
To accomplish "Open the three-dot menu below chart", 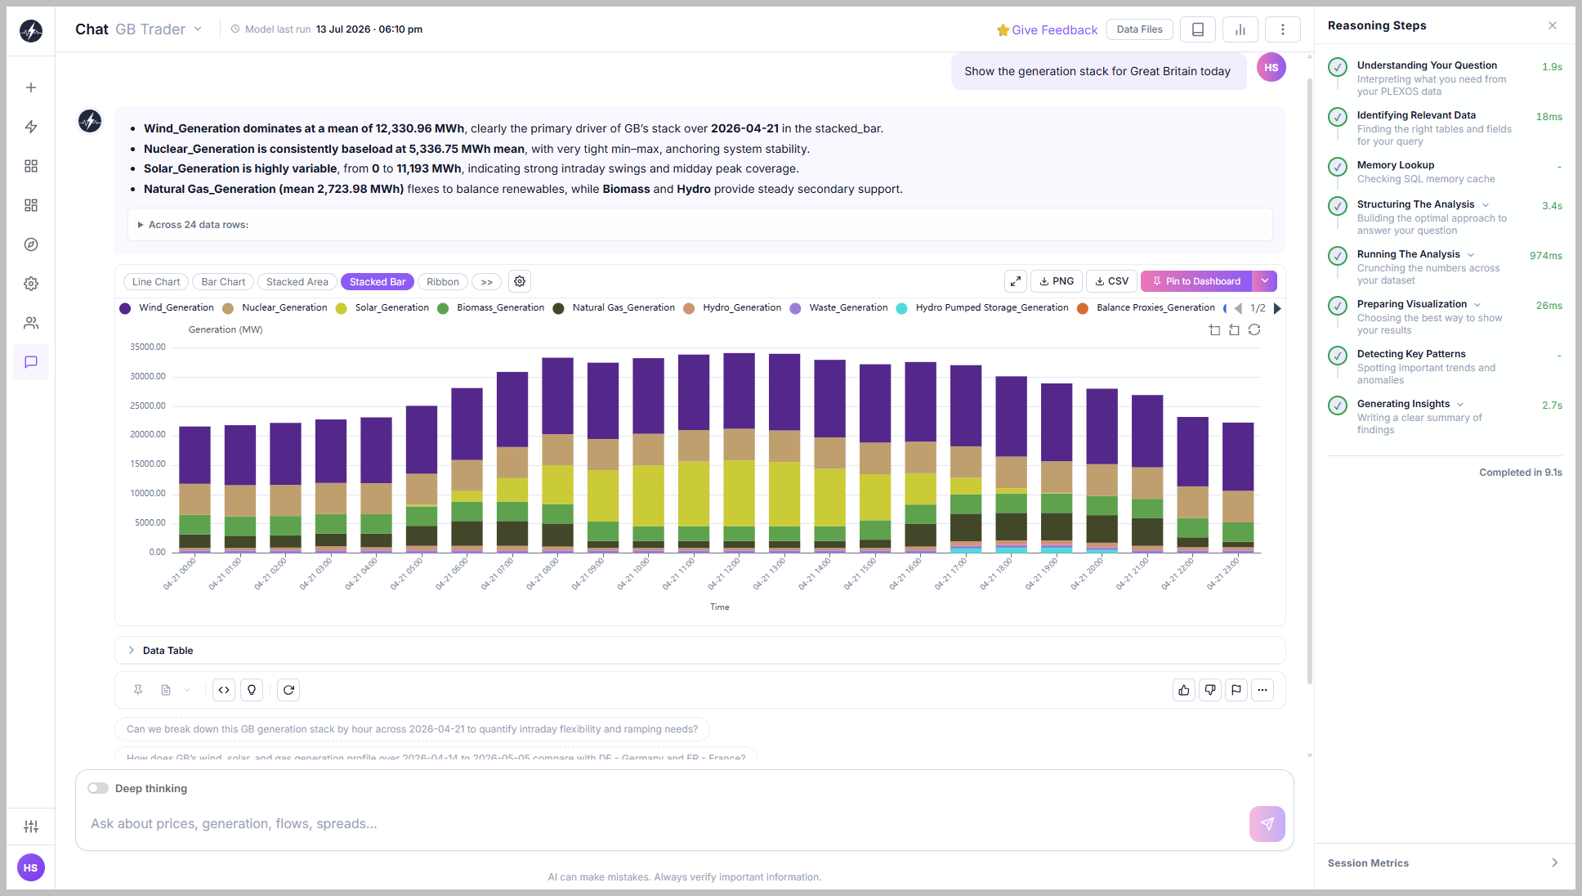I will point(1262,690).
